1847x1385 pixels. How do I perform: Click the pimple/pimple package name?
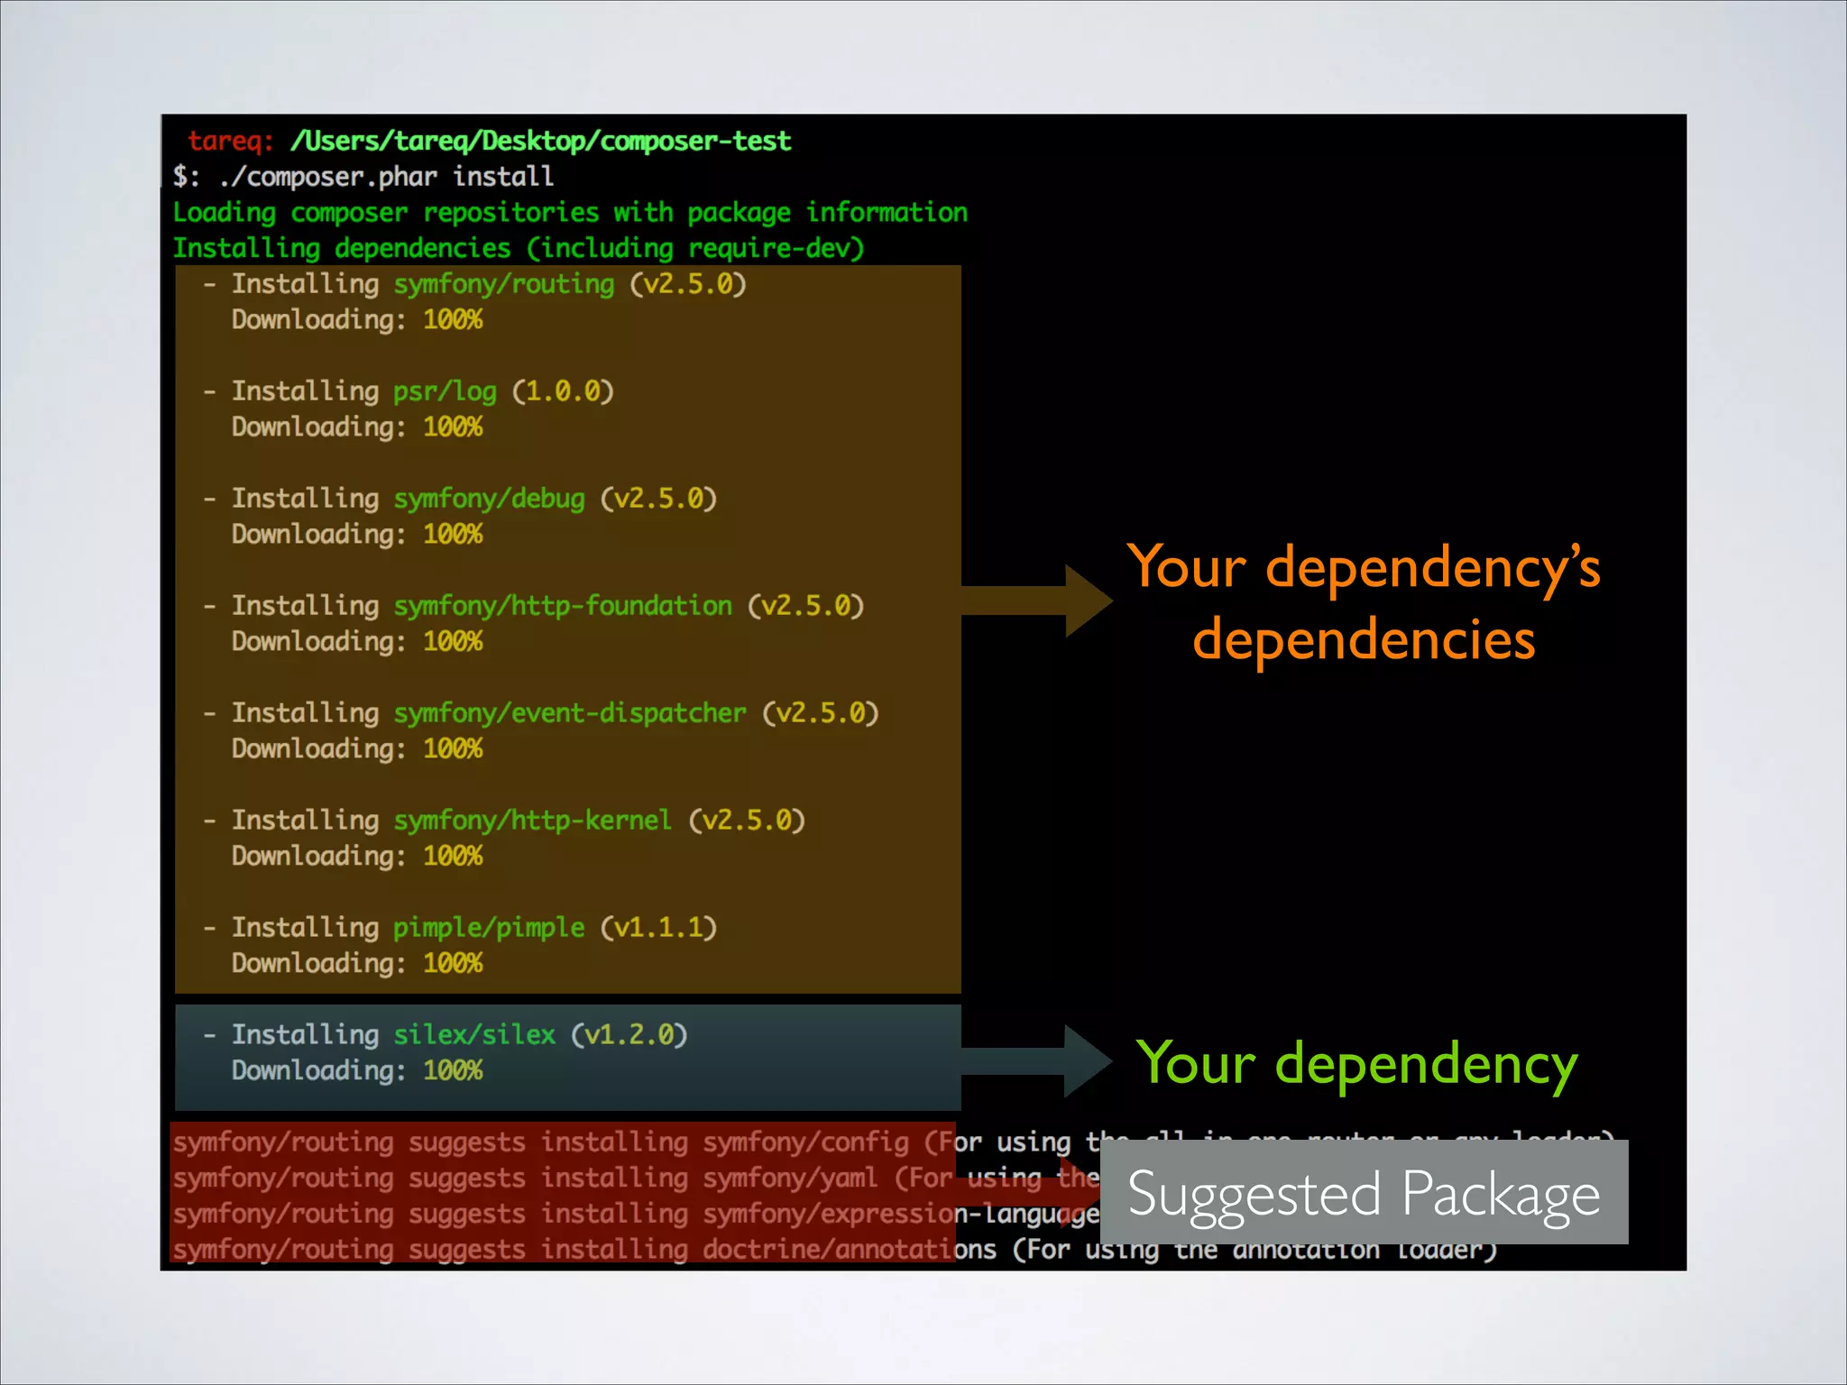coord(489,928)
